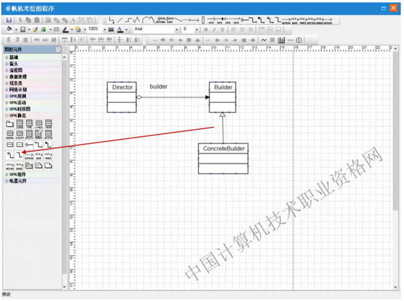Toggle italic text formatting

(x=213, y=29)
